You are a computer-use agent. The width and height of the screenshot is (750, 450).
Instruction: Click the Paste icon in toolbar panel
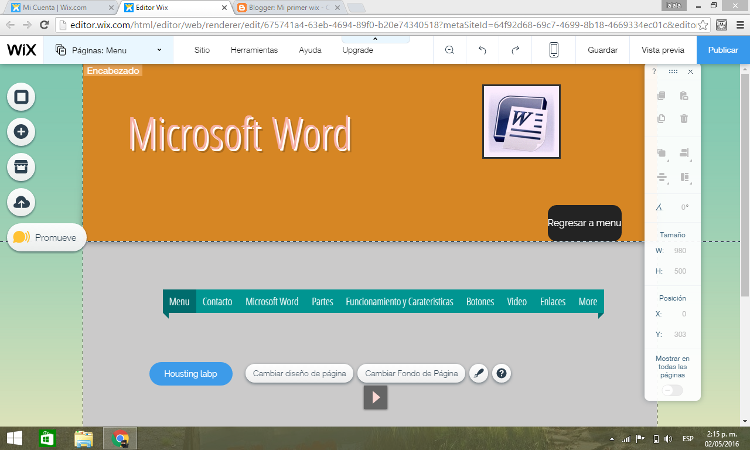click(684, 96)
